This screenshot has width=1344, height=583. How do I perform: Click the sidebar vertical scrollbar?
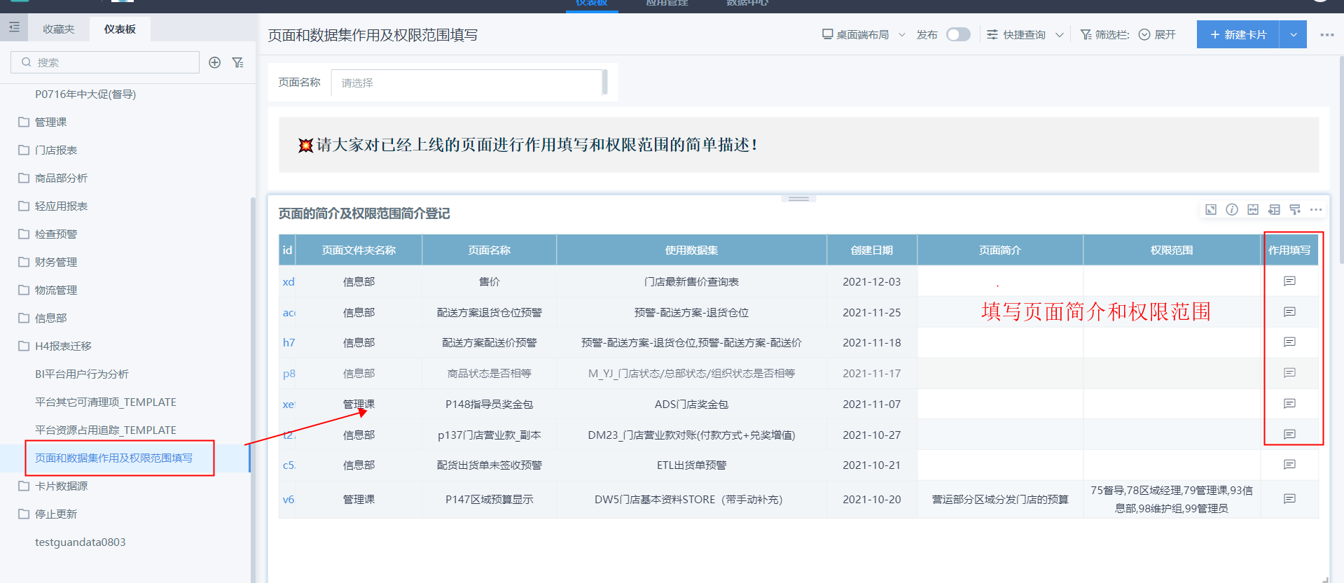click(253, 389)
